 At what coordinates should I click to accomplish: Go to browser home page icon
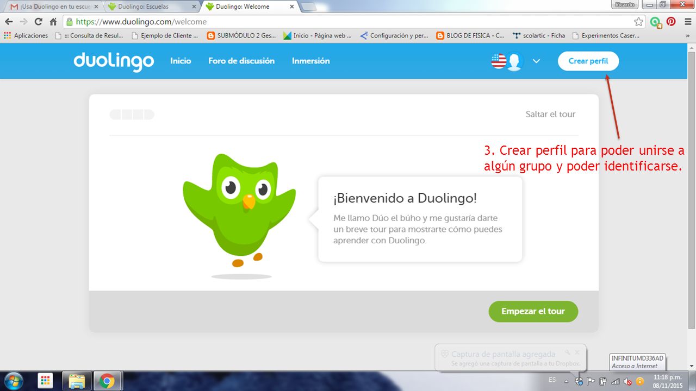[53, 22]
